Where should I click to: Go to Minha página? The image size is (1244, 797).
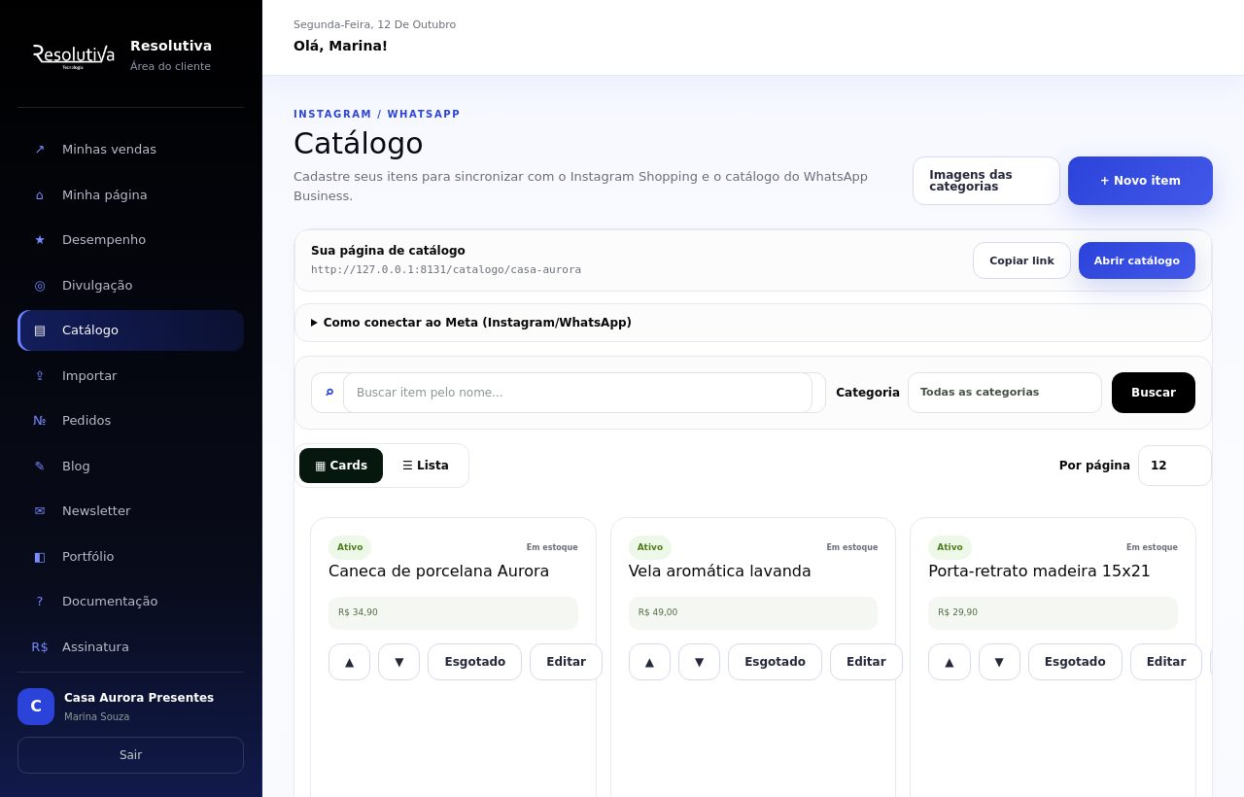point(130,194)
